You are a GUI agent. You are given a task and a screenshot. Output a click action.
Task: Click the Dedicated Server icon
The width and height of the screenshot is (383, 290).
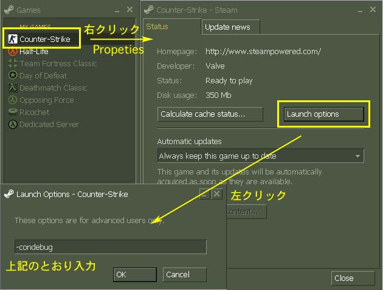pyautogui.click(x=13, y=124)
